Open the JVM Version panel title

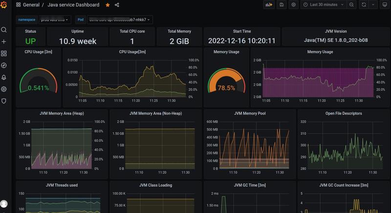336,31
